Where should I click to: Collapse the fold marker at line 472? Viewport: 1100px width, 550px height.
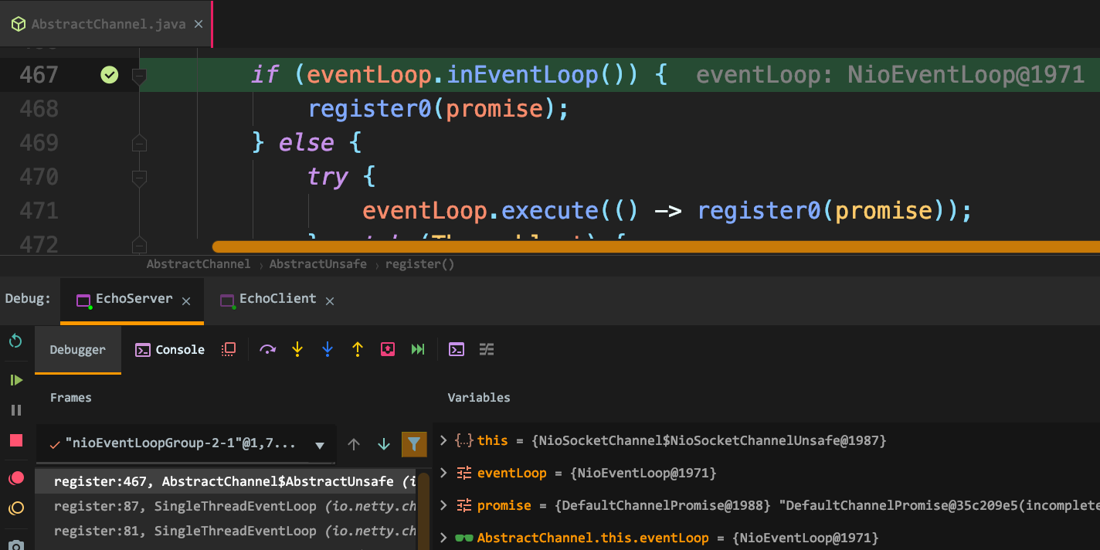coord(139,245)
